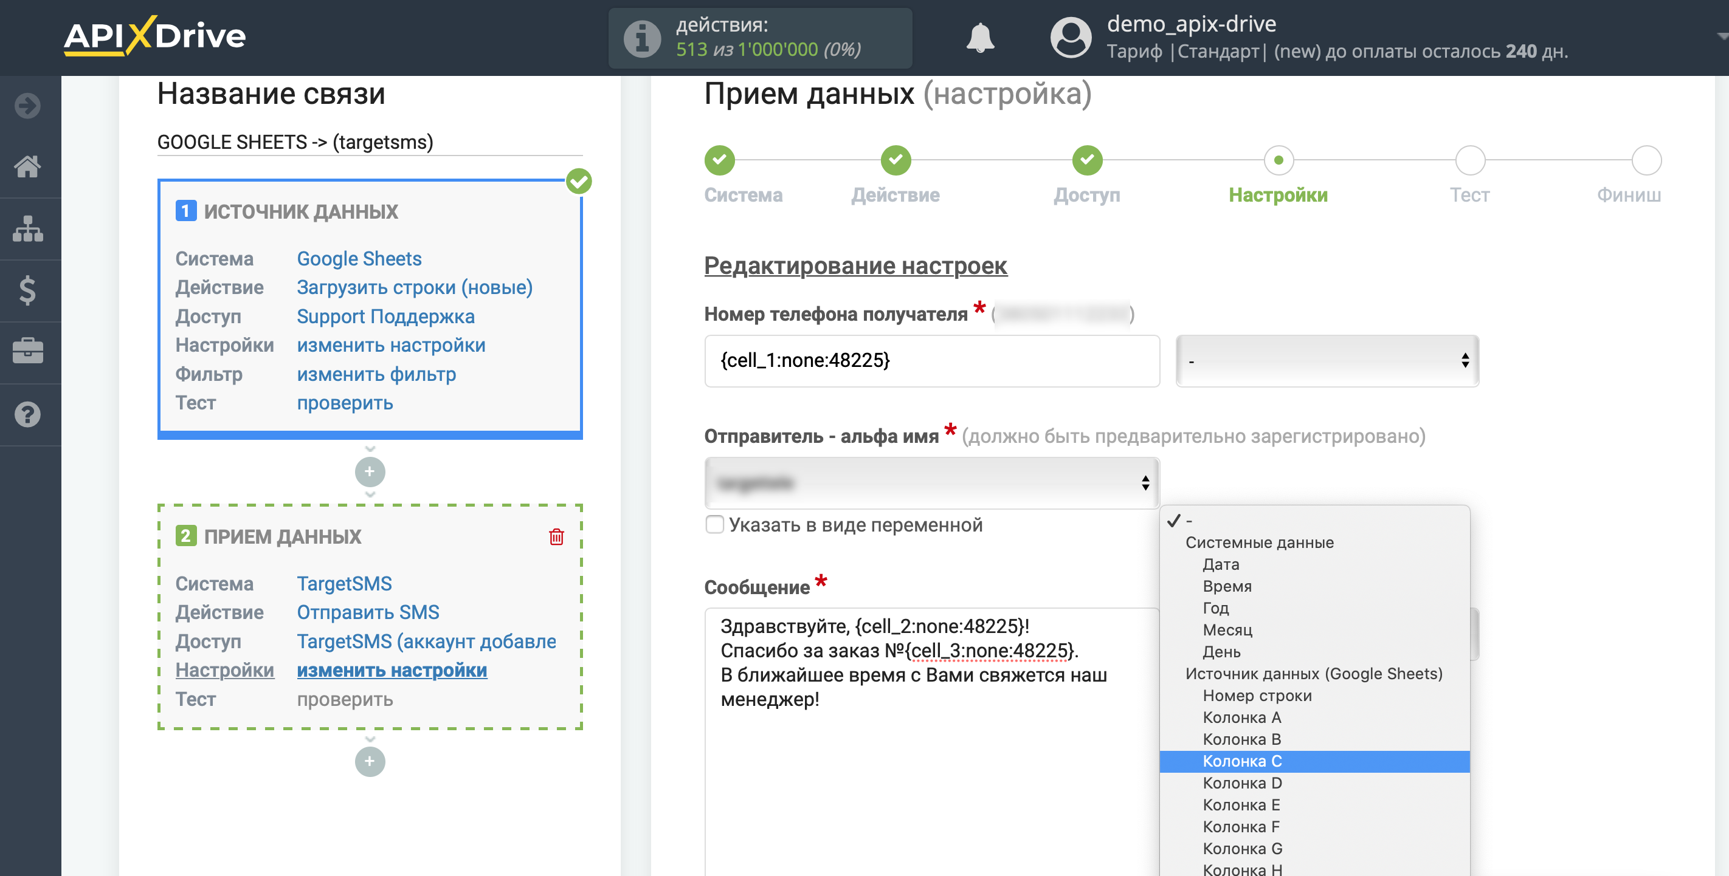The height and width of the screenshot is (876, 1729).
Task: Select Колонка E from the dropdown list
Action: tap(1314, 804)
